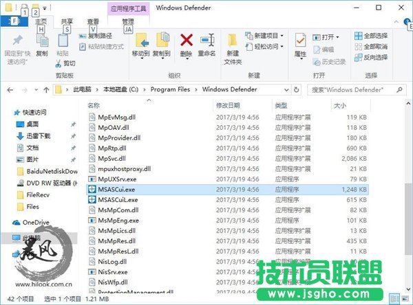Click Local Disk (C:) in address path

coord(121,89)
